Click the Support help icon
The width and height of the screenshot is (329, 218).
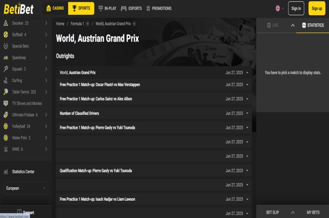coord(19,212)
